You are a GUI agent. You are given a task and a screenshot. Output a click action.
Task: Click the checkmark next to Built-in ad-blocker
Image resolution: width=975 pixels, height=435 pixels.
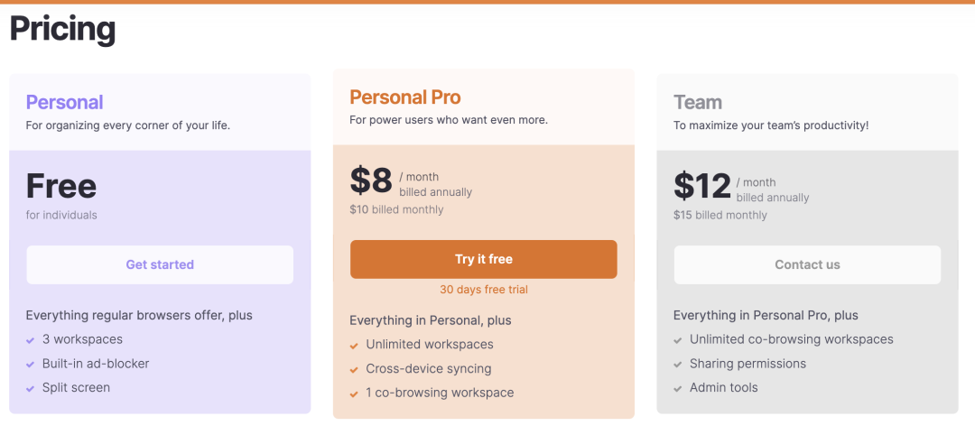(30, 365)
